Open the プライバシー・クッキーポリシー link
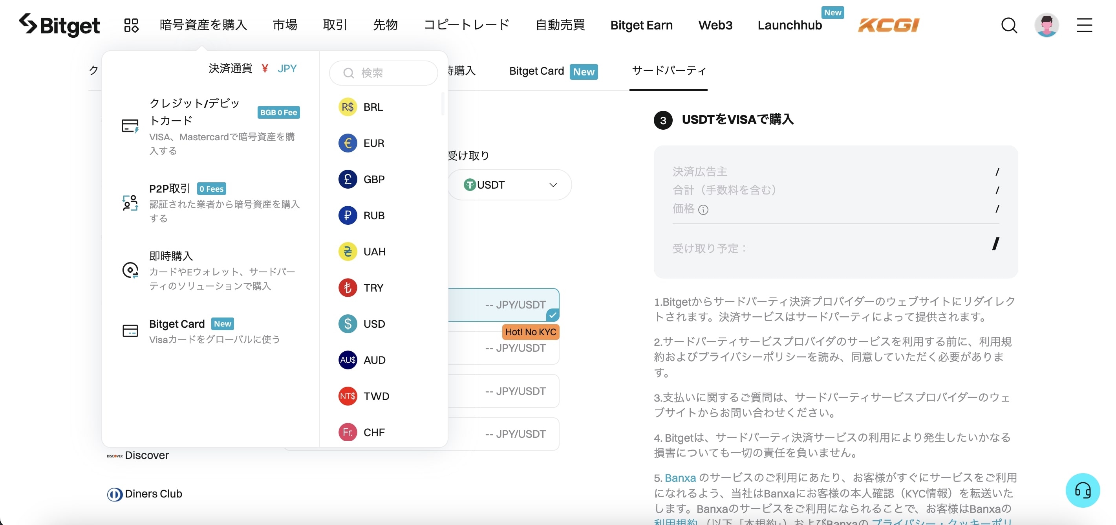 (x=941, y=521)
